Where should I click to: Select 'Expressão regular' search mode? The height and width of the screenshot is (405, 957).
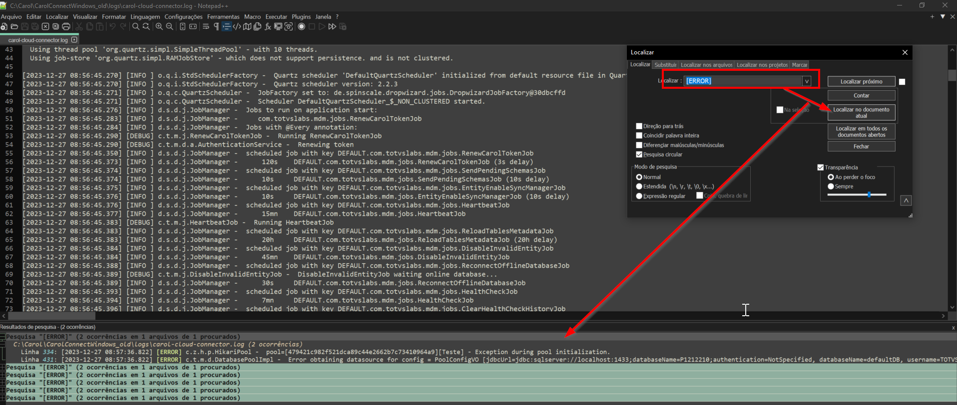click(639, 196)
